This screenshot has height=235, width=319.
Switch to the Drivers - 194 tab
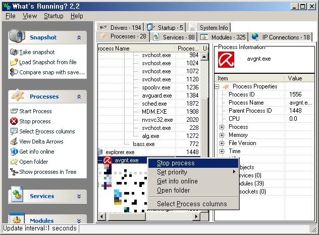(x=120, y=27)
